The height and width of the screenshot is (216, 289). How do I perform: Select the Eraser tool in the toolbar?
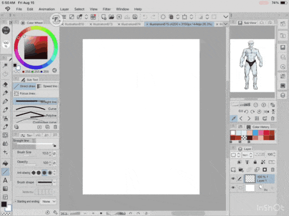pyautogui.click(x=5, y=84)
